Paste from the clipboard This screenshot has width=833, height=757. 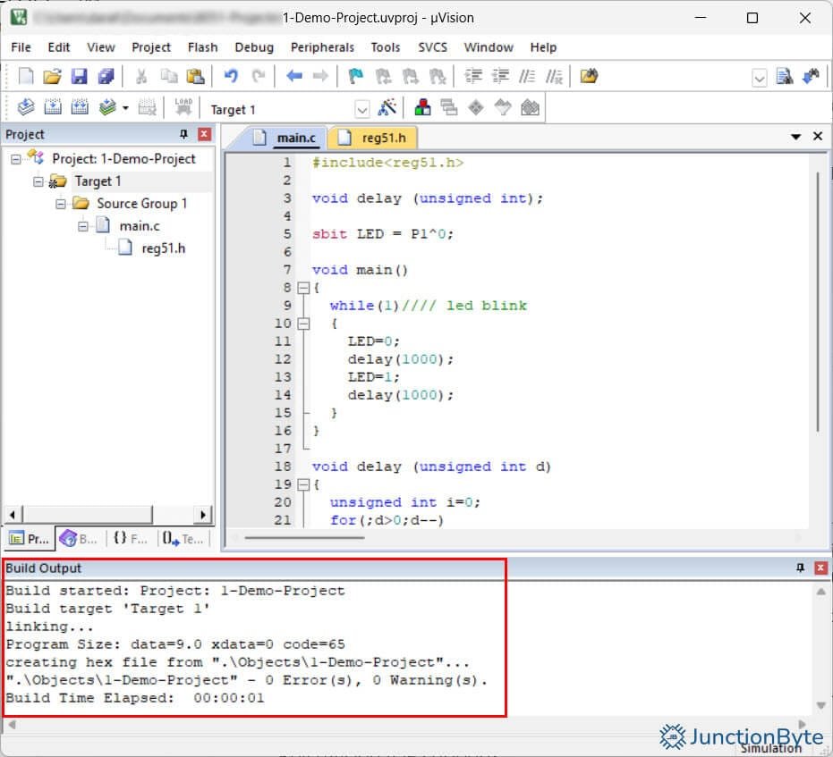click(x=196, y=74)
